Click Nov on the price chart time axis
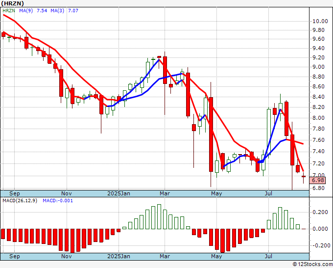Viewport: 333px width, 268px height. point(67,193)
